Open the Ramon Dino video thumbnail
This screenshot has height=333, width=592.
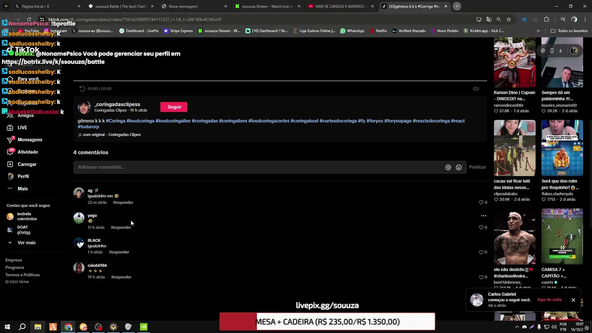coord(514,63)
